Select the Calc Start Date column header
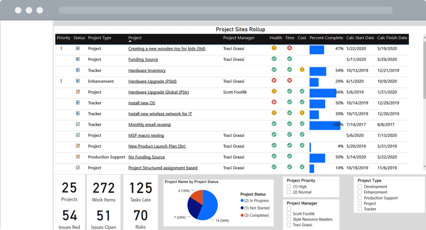The height and width of the screenshot is (230, 426). pos(360,38)
